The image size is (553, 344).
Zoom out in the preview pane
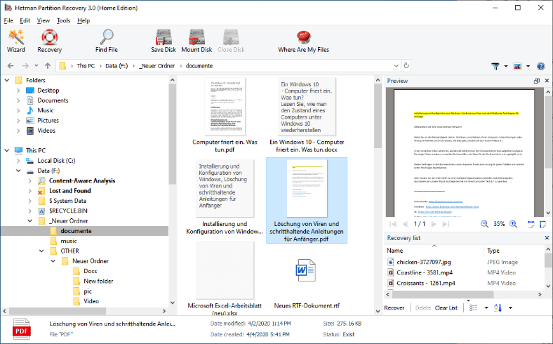pyautogui.click(x=485, y=224)
